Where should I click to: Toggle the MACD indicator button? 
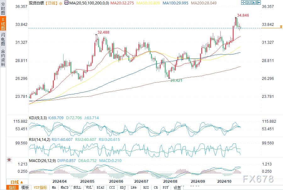64,187
